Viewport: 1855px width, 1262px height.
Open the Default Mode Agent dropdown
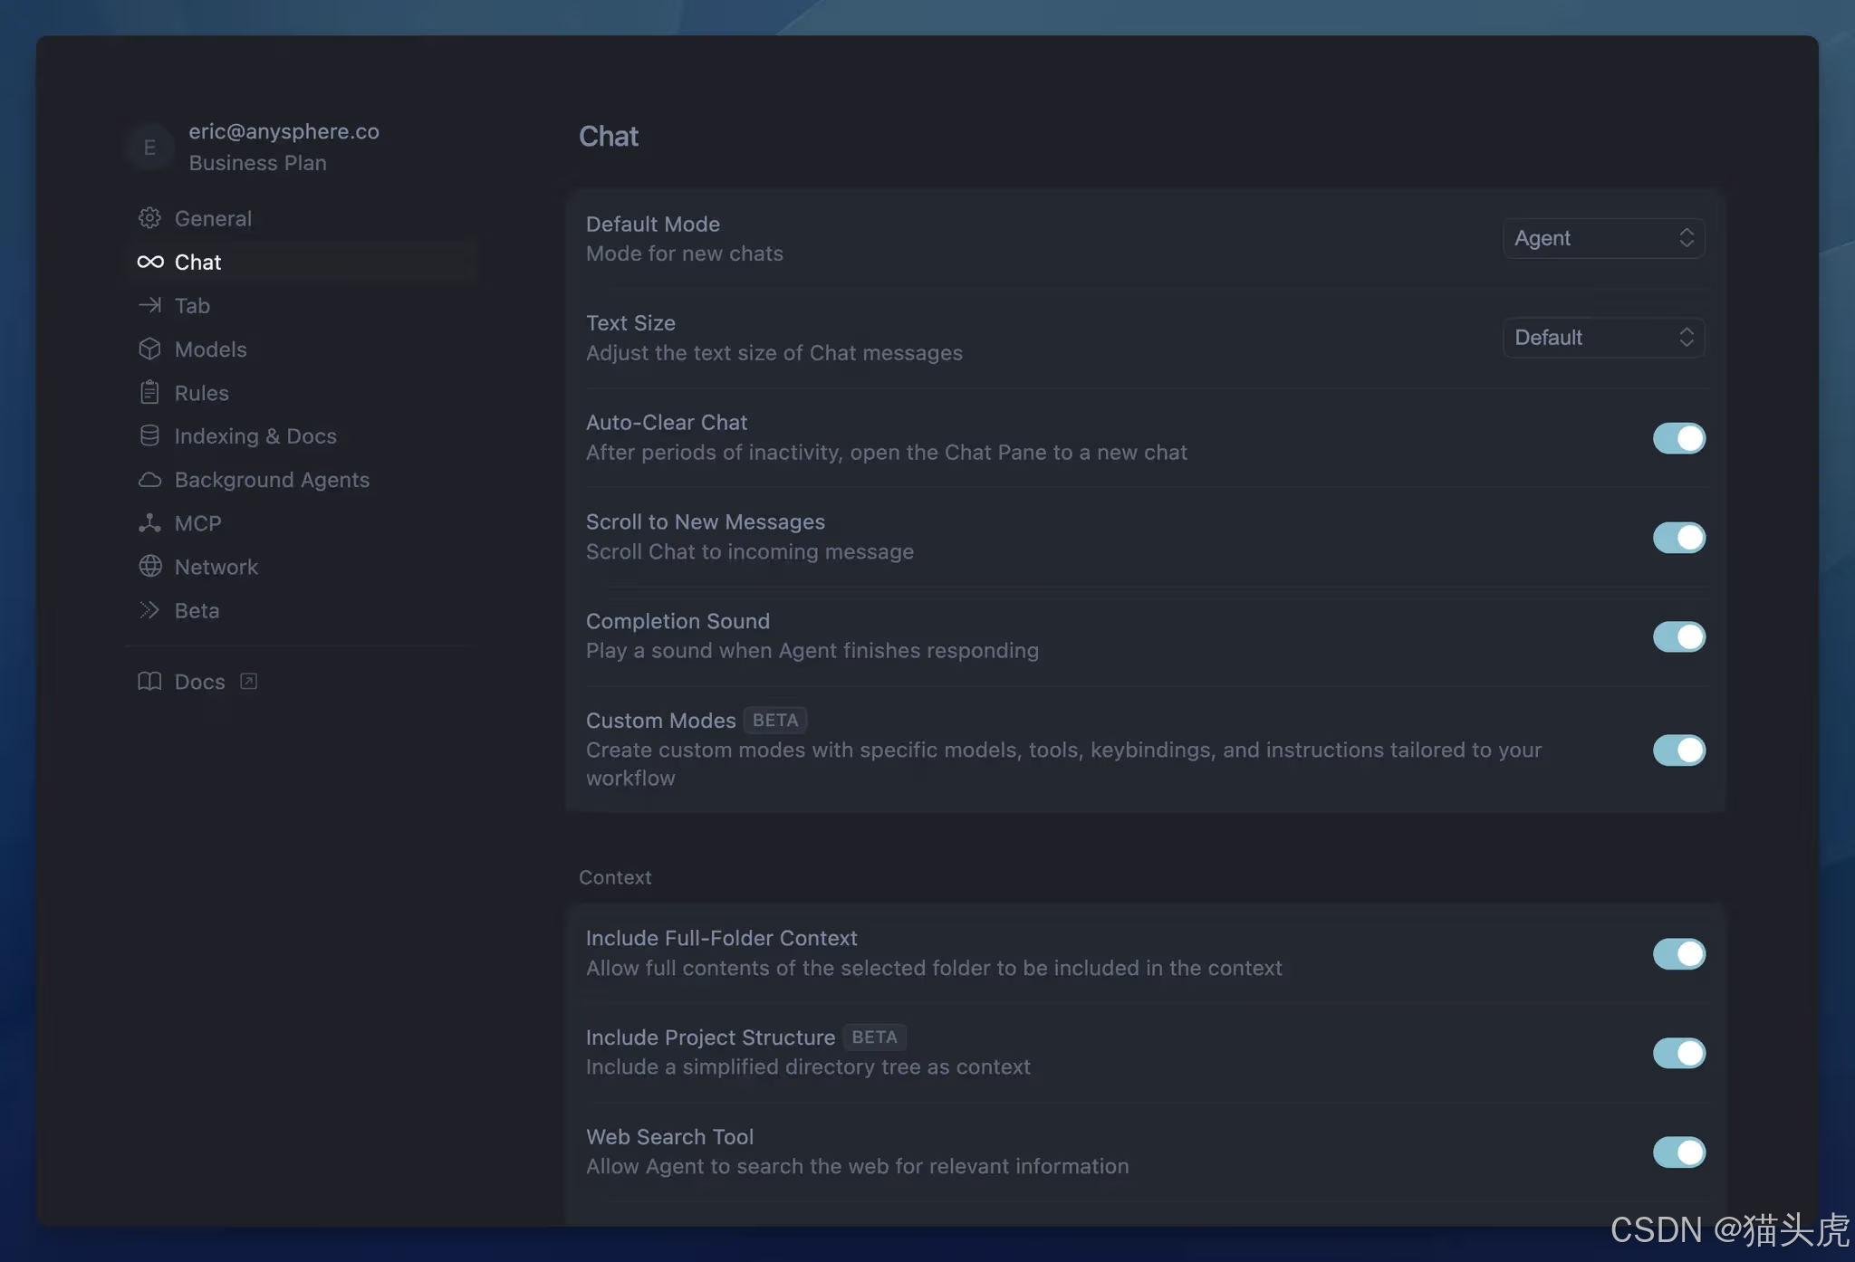click(1603, 238)
